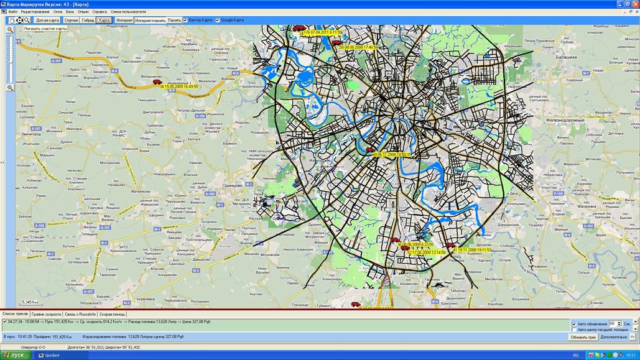
Task: Click the system tray clock showing 10:12
Action: pos(631,355)
